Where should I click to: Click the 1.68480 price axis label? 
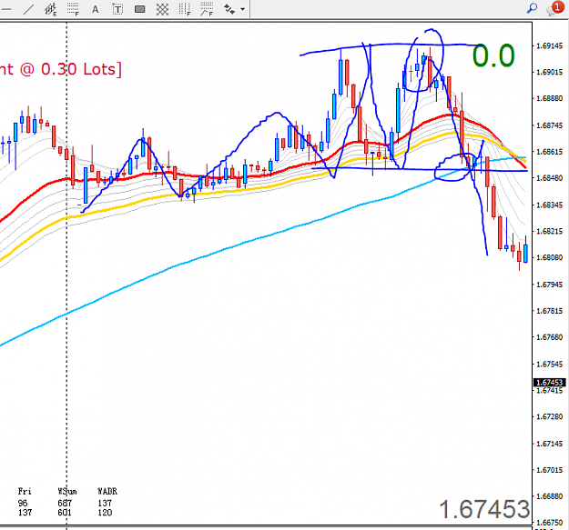pyautogui.click(x=549, y=178)
